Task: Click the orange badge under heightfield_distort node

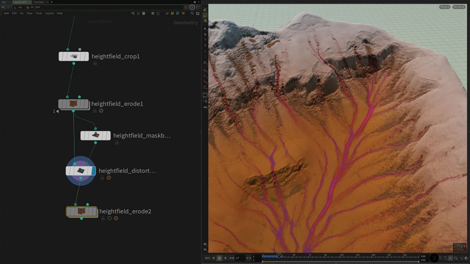Action: click(109, 178)
